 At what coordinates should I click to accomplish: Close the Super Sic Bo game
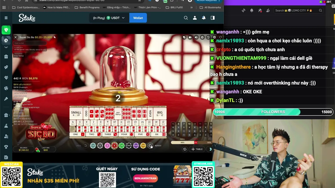[x=15, y=37]
